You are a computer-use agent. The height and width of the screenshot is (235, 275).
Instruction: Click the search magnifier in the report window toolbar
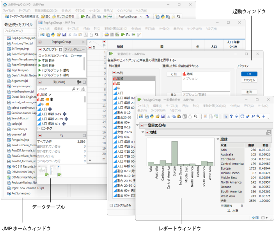(x=195, y=117)
